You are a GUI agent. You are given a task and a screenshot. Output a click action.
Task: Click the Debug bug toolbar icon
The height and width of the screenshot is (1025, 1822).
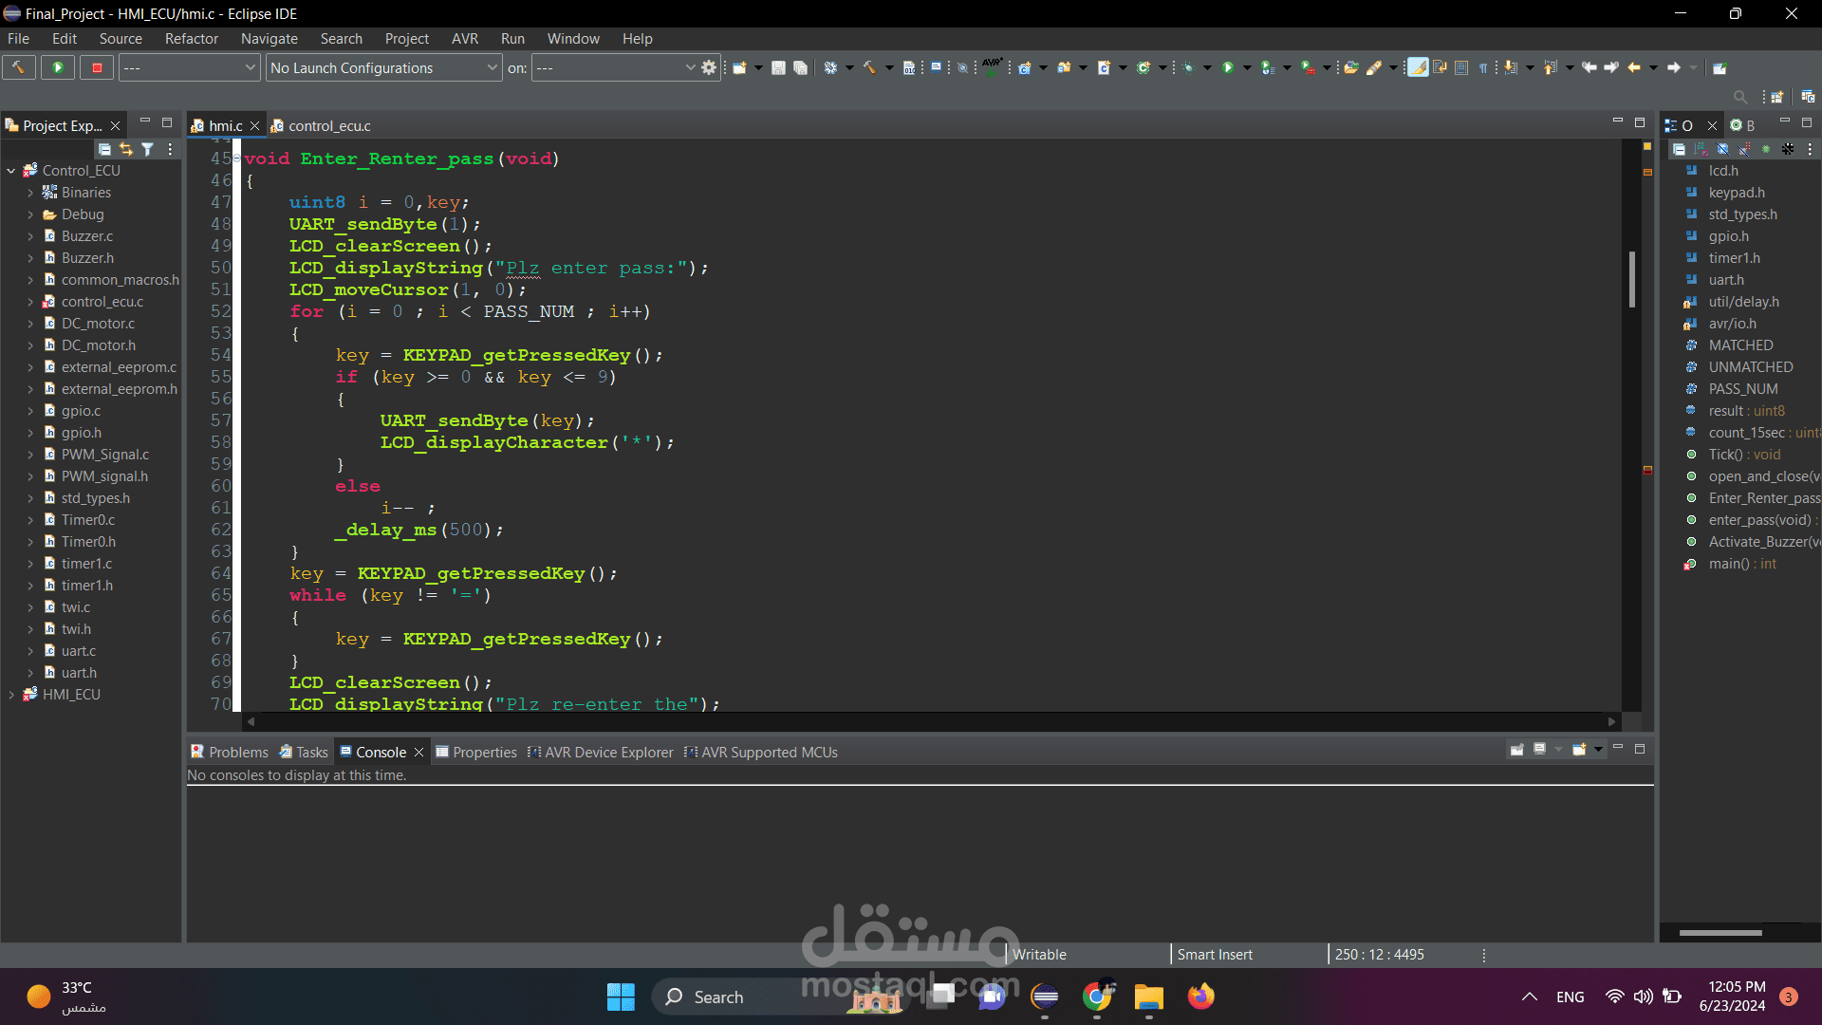coord(1188,67)
